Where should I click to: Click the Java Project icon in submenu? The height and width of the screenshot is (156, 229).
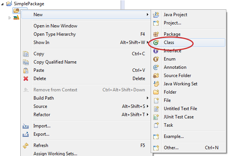click(156, 15)
